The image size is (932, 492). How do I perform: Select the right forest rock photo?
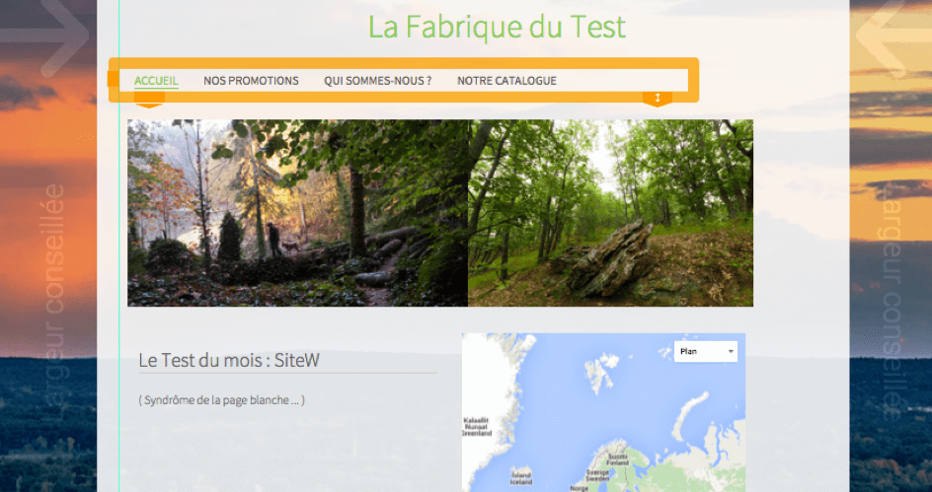click(610, 213)
